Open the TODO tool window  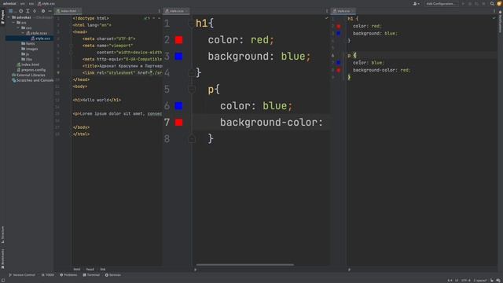48,275
